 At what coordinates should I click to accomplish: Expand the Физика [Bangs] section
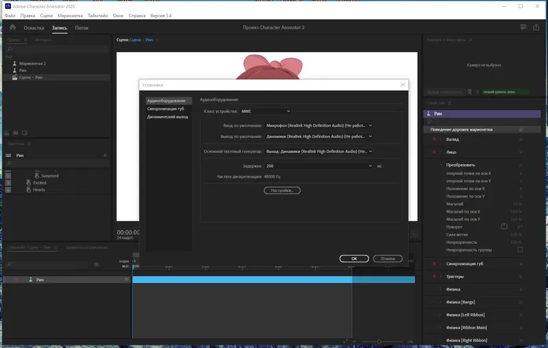coord(440,302)
